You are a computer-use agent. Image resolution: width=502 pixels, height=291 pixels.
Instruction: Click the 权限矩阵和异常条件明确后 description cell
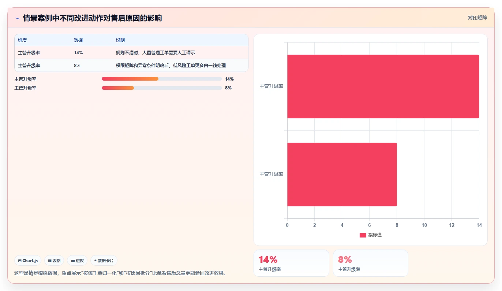pyautogui.click(x=171, y=66)
